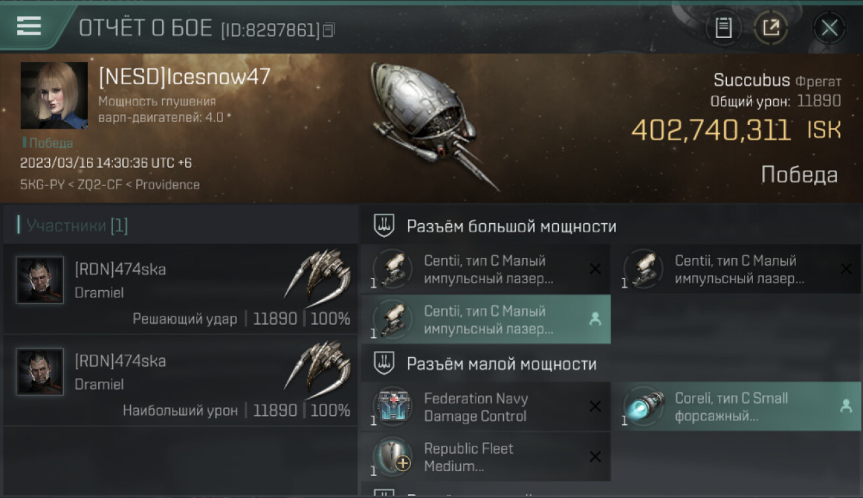
Task: Click the 5KG-PY location link
Action: (42, 185)
